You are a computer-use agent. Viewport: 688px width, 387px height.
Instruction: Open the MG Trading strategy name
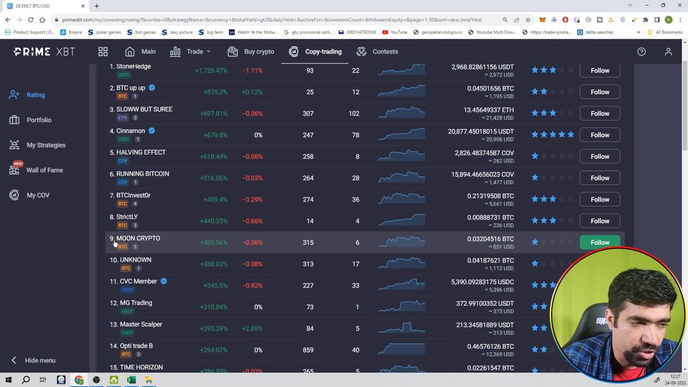136,303
